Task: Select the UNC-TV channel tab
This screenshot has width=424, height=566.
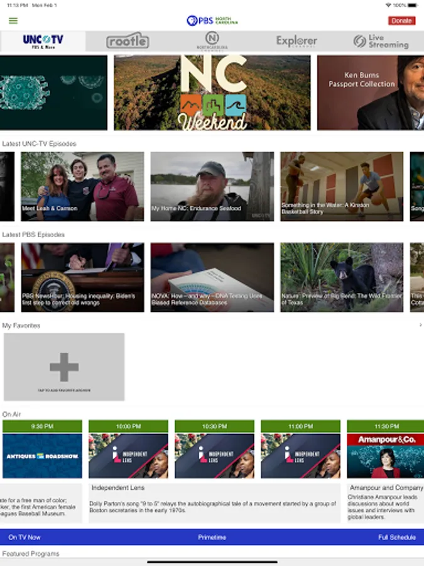Action: click(x=43, y=41)
